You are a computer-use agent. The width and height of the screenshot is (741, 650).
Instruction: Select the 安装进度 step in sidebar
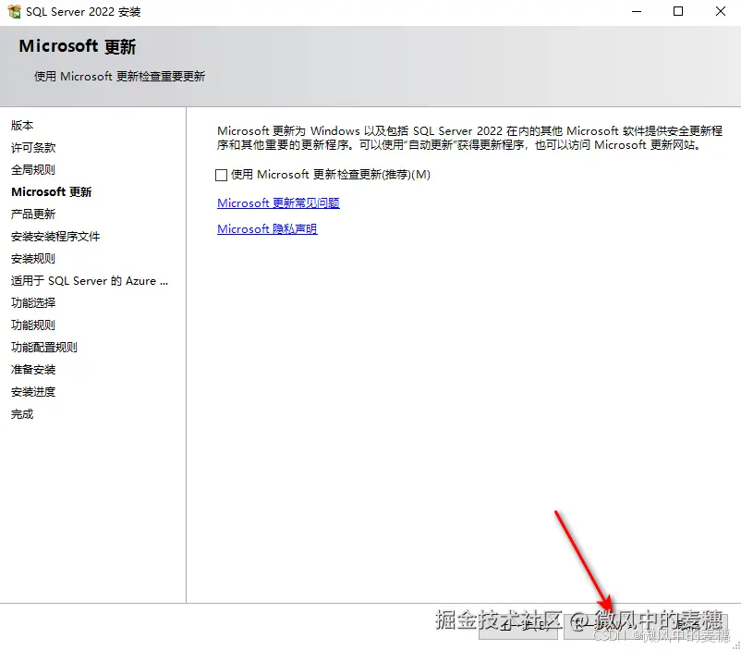pos(33,392)
